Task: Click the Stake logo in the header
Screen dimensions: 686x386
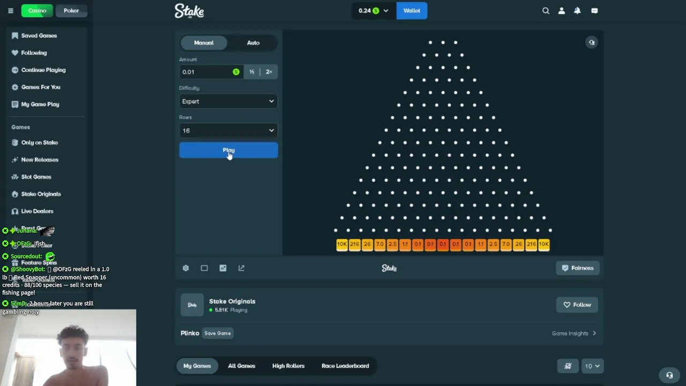Action: click(x=189, y=11)
